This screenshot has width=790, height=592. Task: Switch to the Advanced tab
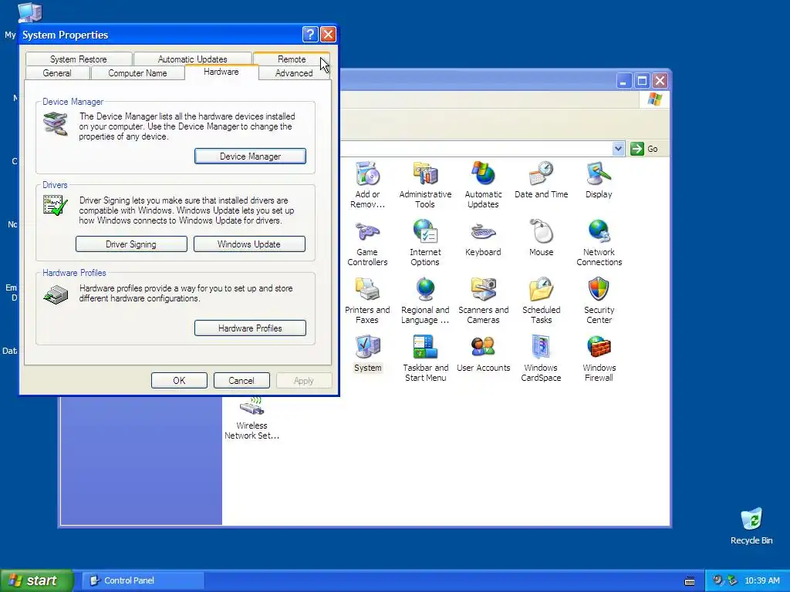click(x=294, y=73)
